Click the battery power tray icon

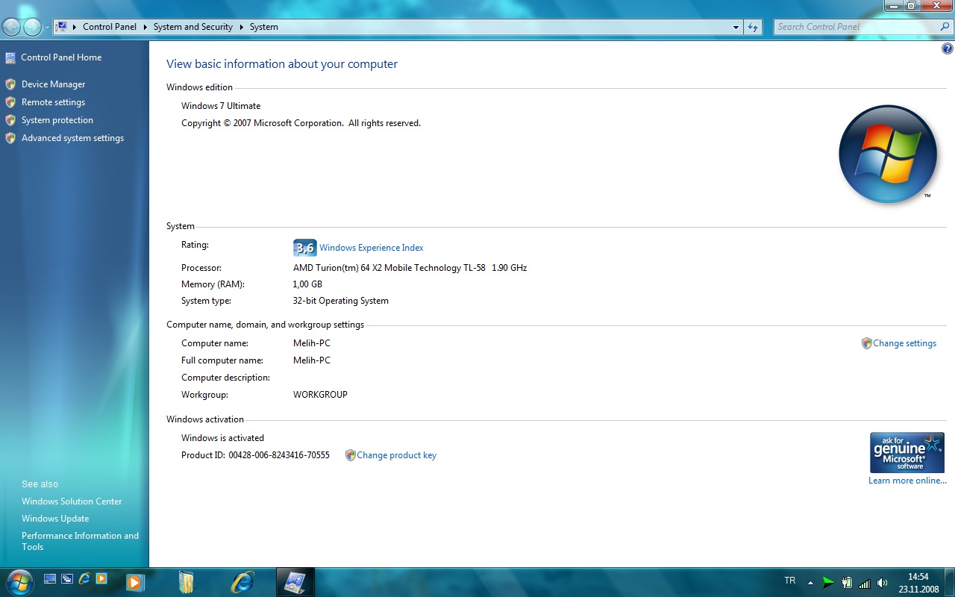coord(847,582)
